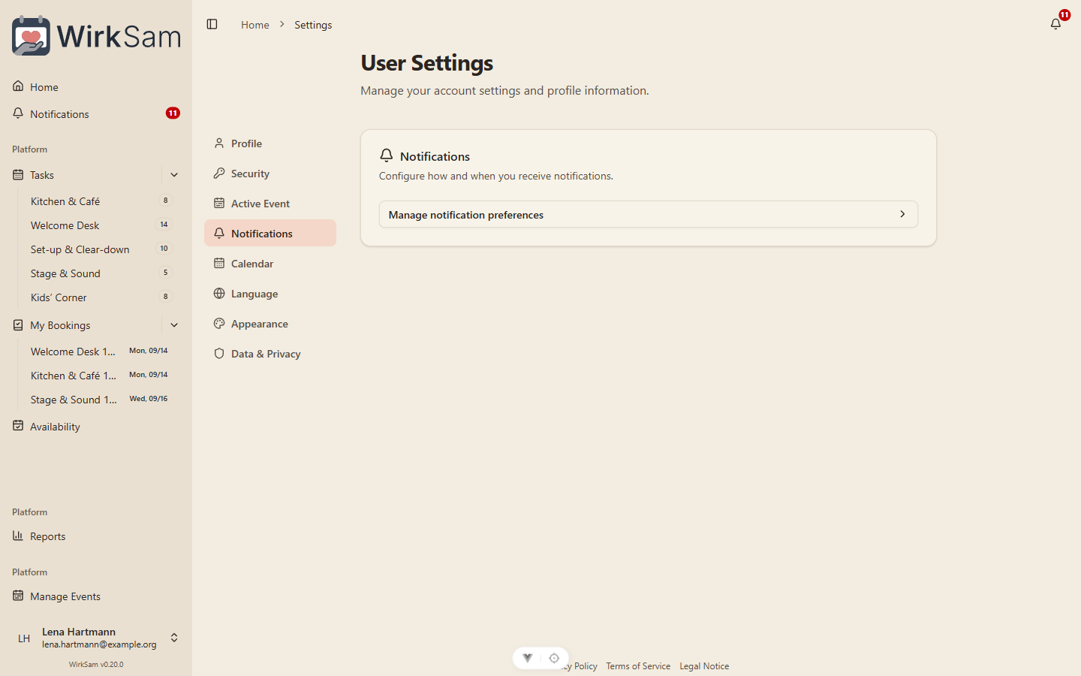Open the Welcome Desk booking on Mon 09/14
Viewport: 1081px width, 676px height.
pos(101,351)
